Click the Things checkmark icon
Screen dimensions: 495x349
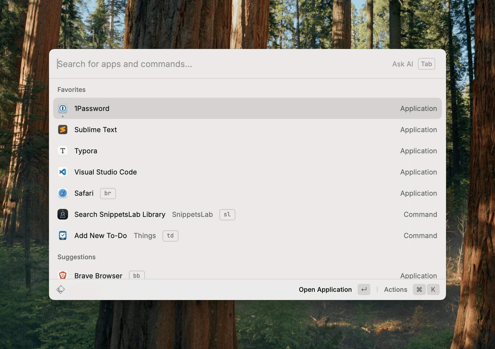coord(63,235)
